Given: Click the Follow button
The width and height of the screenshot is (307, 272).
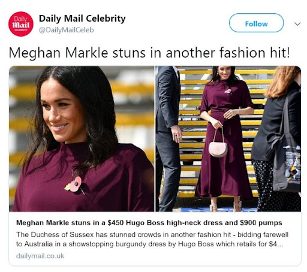Looking at the screenshot, I should 256,23.
